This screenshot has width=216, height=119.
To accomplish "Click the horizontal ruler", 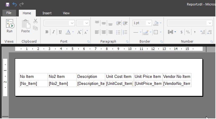I will [109, 49].
